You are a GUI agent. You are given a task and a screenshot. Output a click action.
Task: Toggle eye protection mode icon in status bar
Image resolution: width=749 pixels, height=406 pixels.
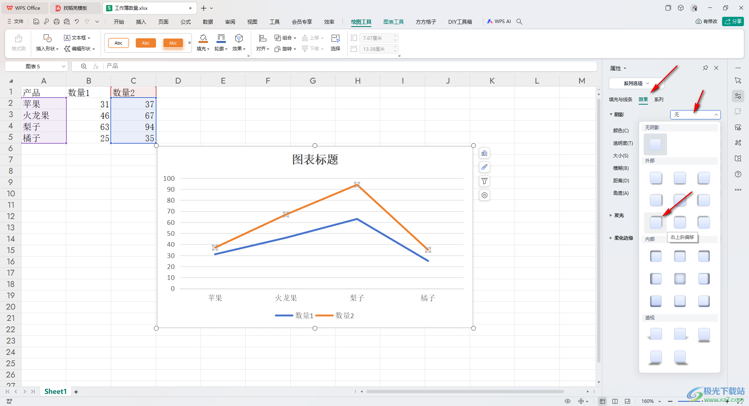pos(568,401)
